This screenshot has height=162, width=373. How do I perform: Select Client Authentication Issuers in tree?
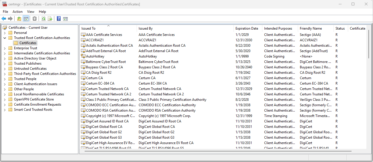pos(35,84)
